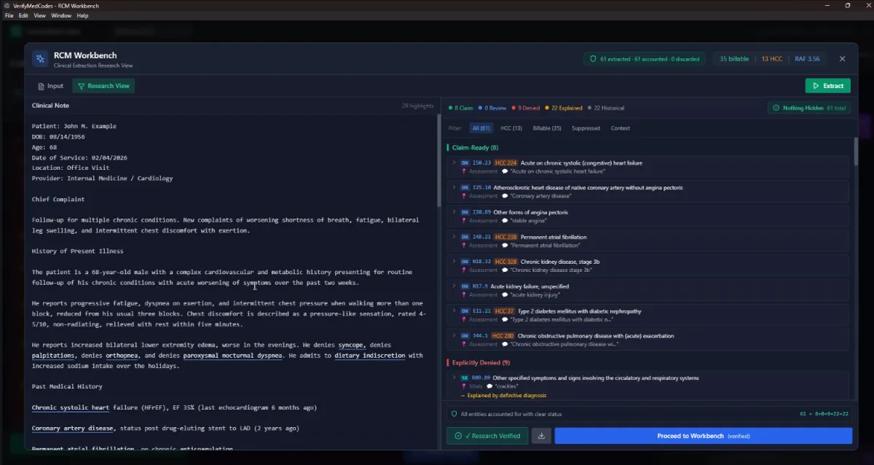Select the All (61) filter
This screenshot has height=465, width=874.
coord(481,128)
